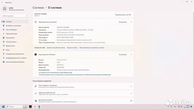Click the info icon beside 'Характеристики устройства'
Viewport: 194px width, 109px height.
tap(36, 22)
